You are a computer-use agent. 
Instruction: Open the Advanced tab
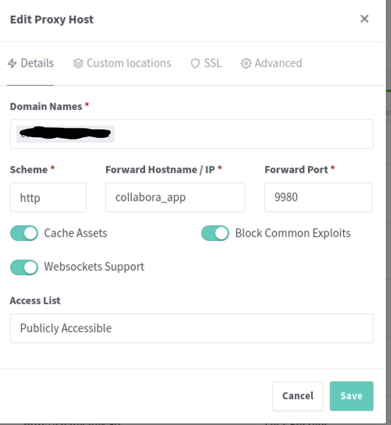click(271, 63)
